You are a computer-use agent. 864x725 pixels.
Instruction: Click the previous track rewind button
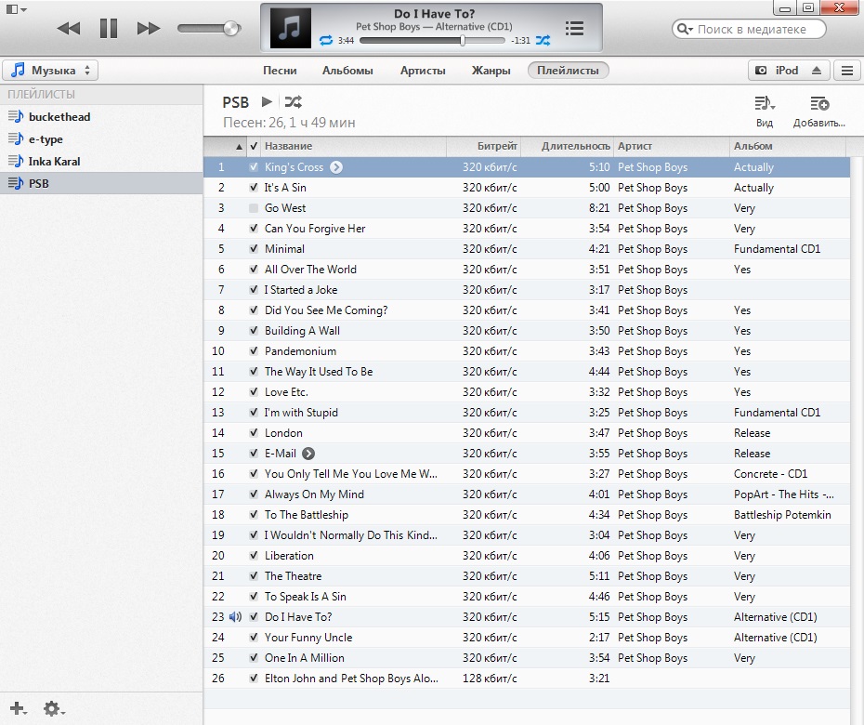(69, 28)
